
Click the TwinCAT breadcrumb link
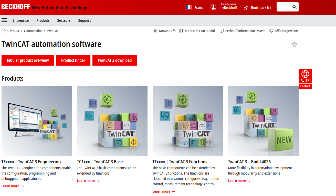click(53, 31)
